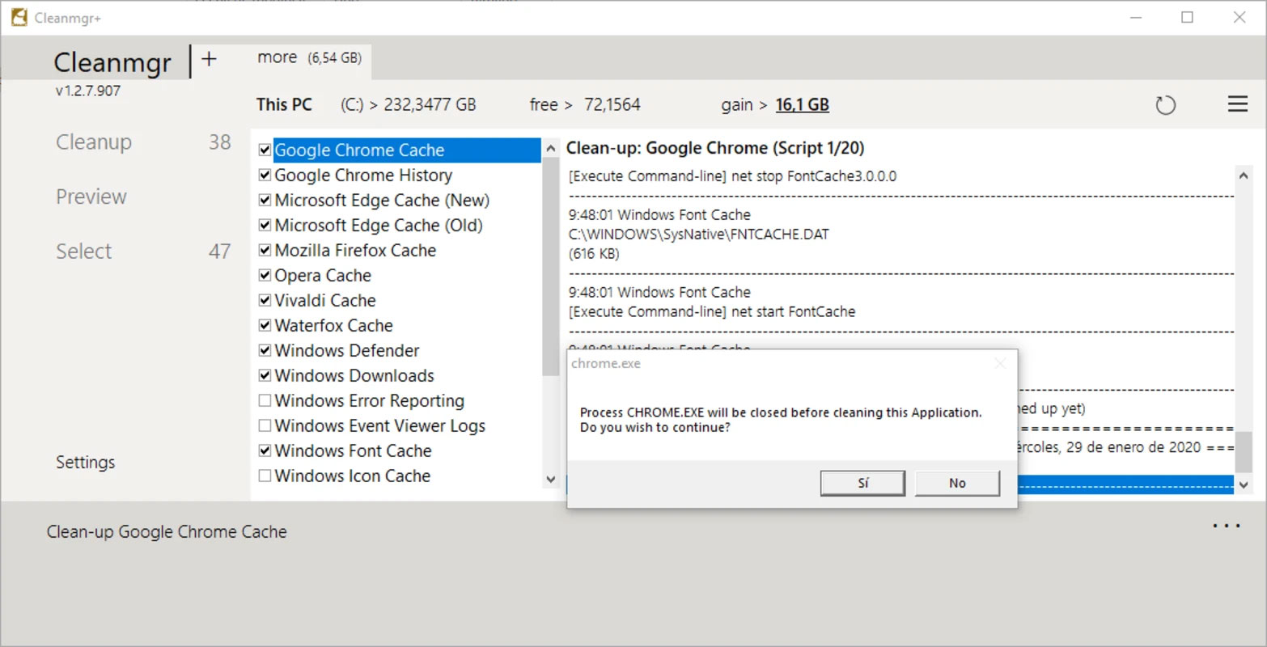Image resolution: width=1267 pixels, height=647 pixels.
Task: Click the log panel scroll-down arrow
Action: 1244,484
